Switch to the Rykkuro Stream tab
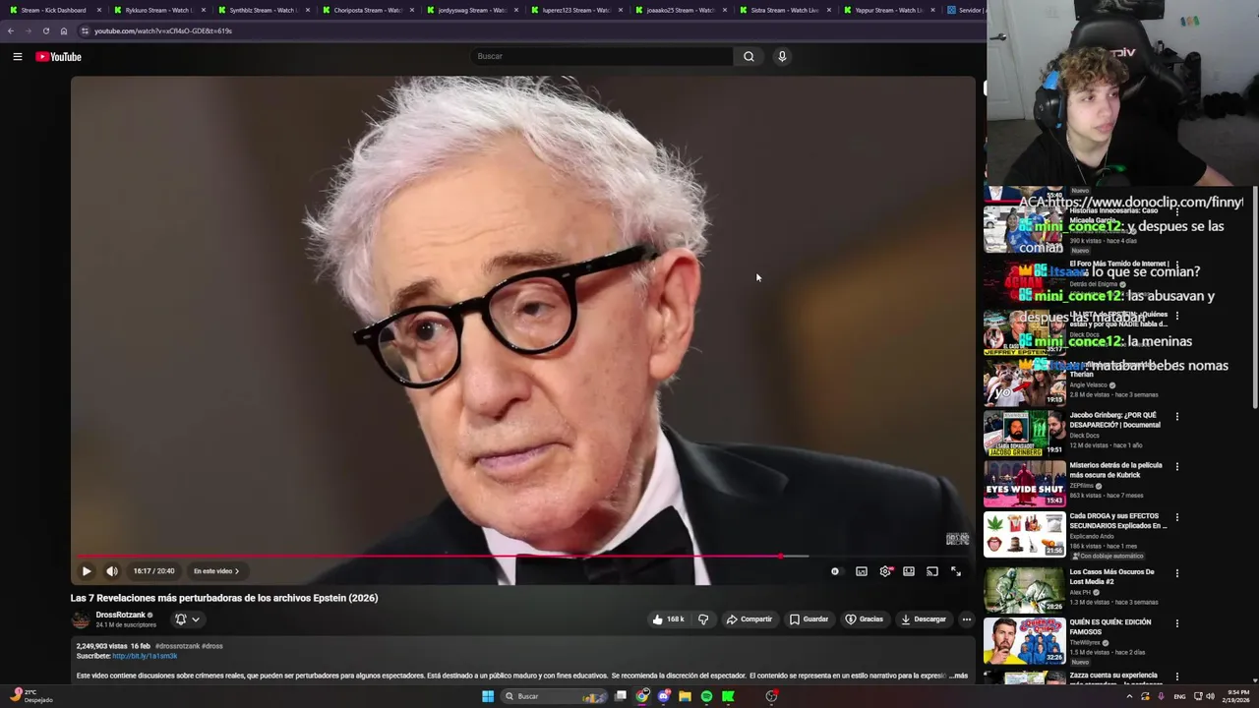1259x708 pixels. [157, 10]
